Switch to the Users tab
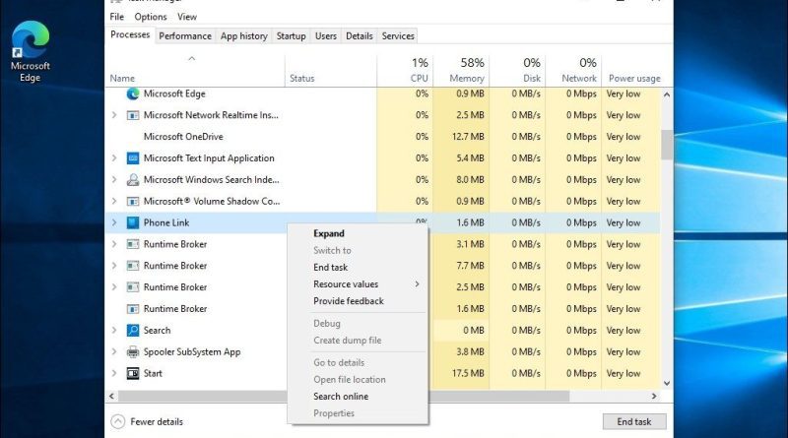The height and width of the screenshot is (438, 788). click(x=326, y=36)
